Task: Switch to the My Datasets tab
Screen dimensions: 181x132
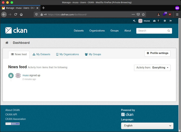Action: [x=41, y=54]
